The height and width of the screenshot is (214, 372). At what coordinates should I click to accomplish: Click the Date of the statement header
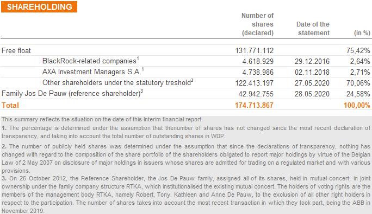(x=313, y=28)
